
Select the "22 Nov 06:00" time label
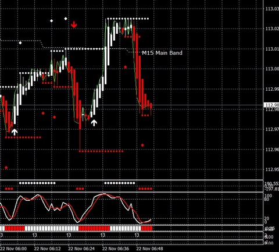(x=13, y=249)
